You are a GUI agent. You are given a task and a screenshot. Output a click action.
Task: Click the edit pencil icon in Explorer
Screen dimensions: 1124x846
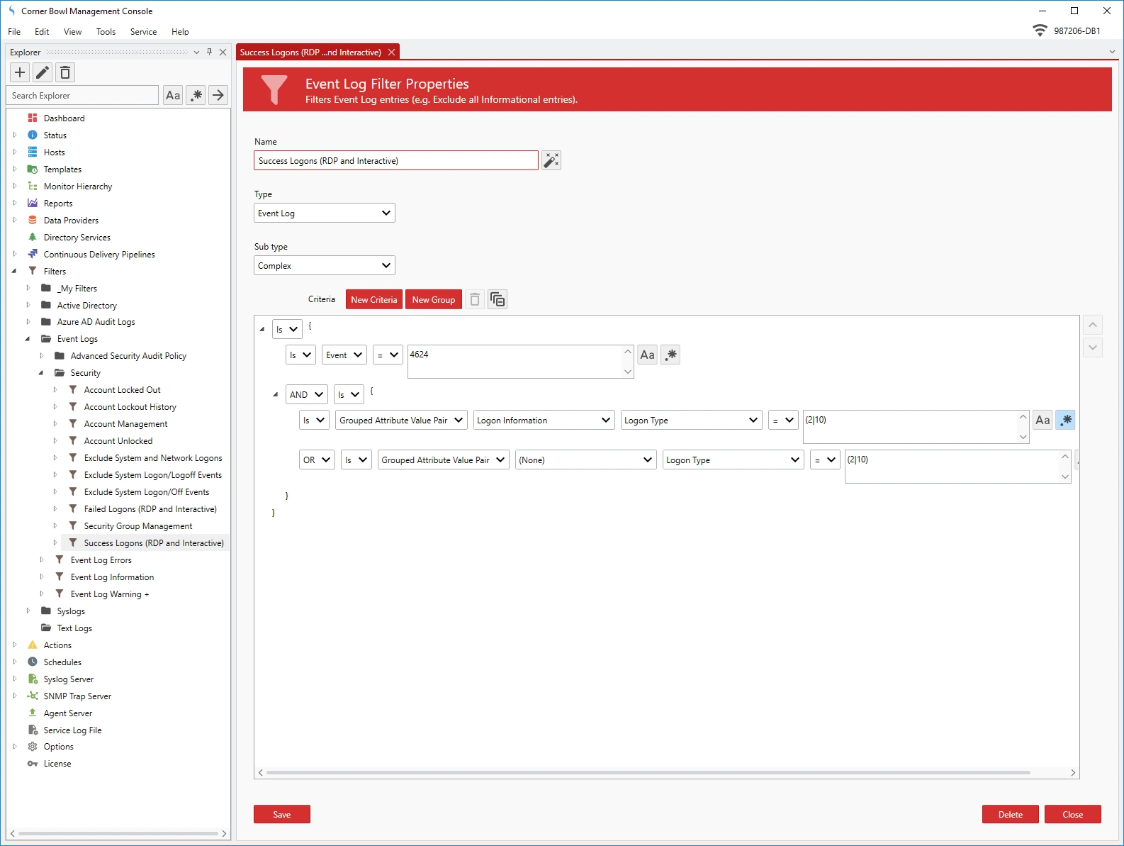click(43, 72)
